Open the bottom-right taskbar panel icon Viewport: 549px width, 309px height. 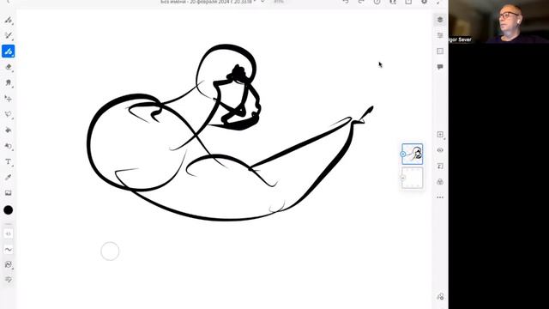pyautogui.click(x=440, y=297)
